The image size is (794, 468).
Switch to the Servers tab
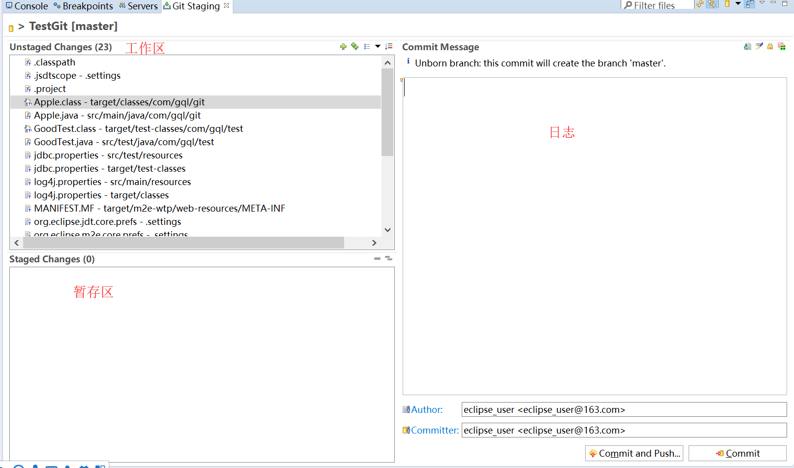(138, 6)
